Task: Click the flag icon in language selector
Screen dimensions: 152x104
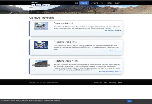Action: [x=115, y=7]
